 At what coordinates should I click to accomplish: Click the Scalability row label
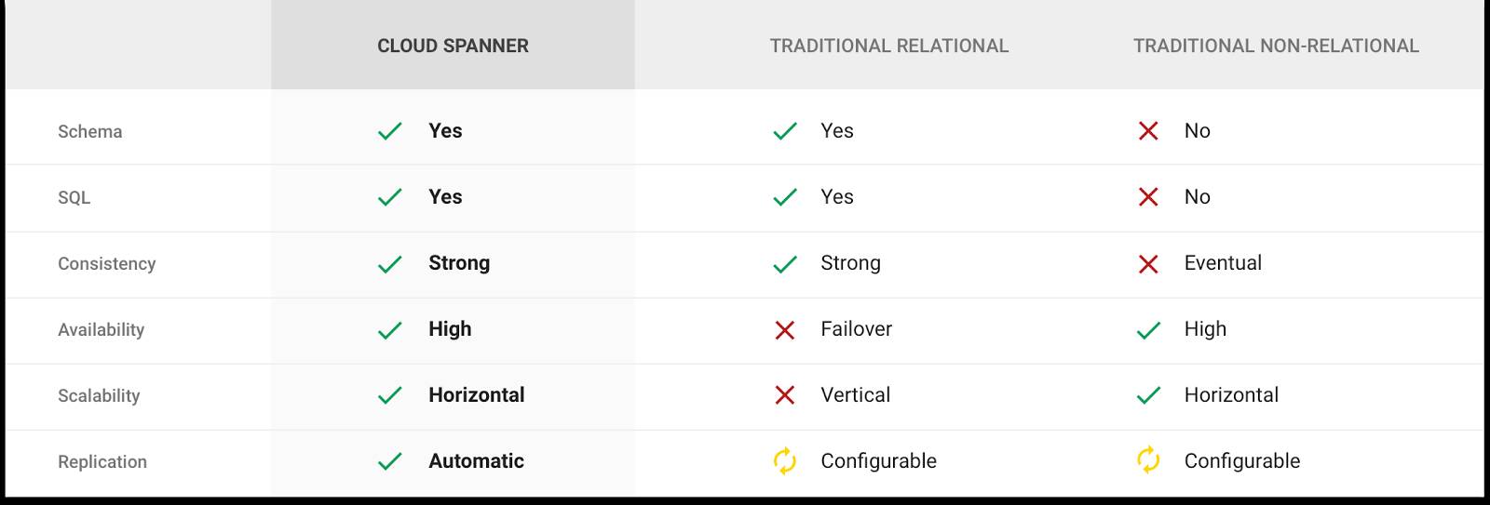tap(99, 396)
